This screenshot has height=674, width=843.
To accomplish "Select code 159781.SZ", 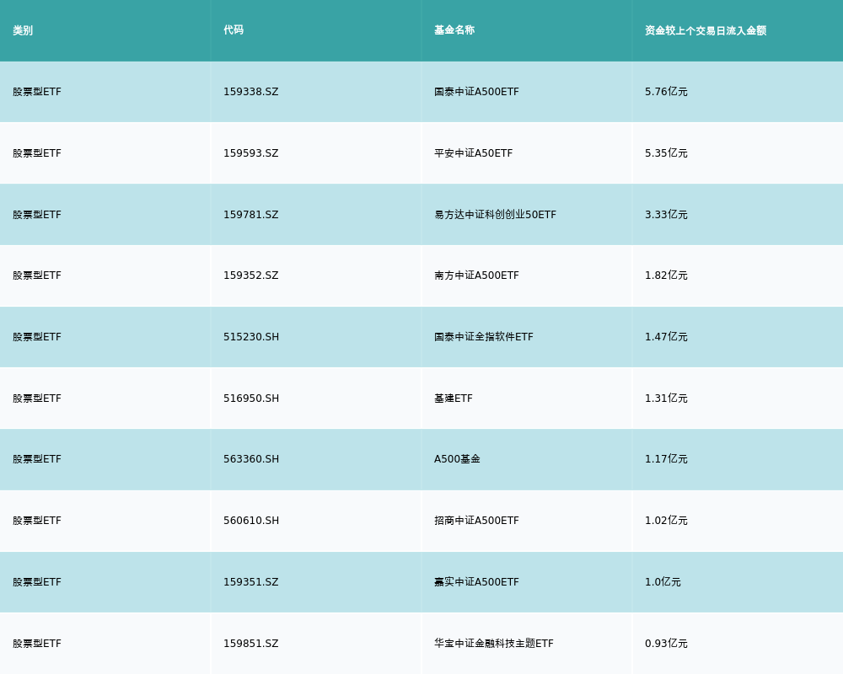I will [251, 215].
